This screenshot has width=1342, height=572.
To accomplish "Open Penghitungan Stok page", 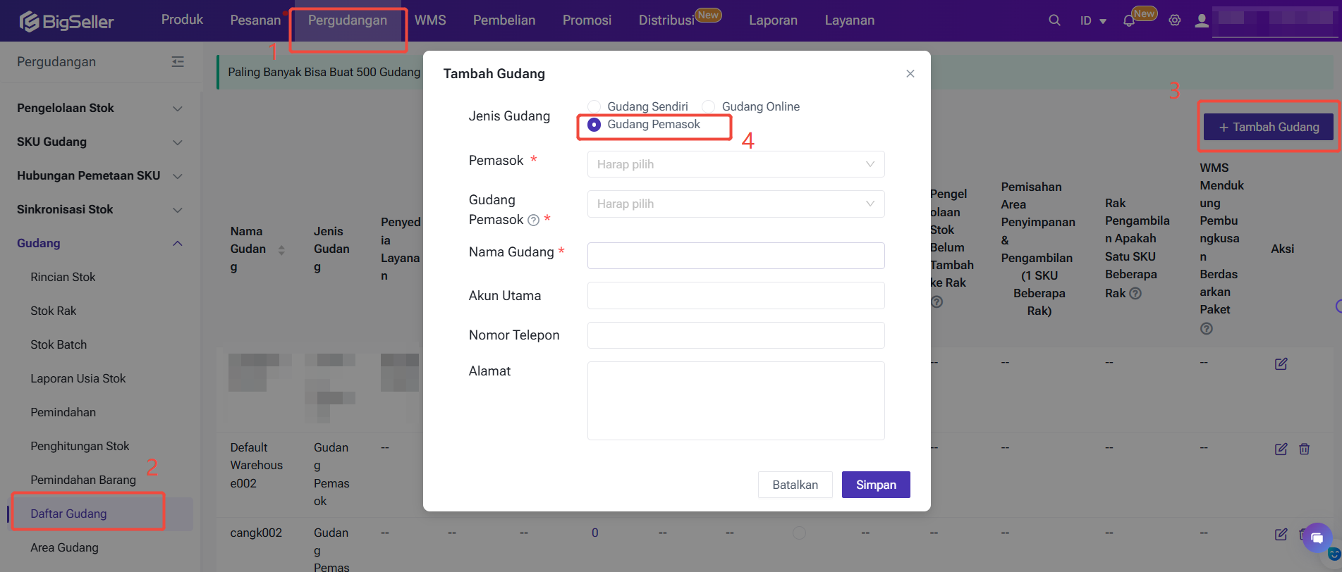I will 80,446.
